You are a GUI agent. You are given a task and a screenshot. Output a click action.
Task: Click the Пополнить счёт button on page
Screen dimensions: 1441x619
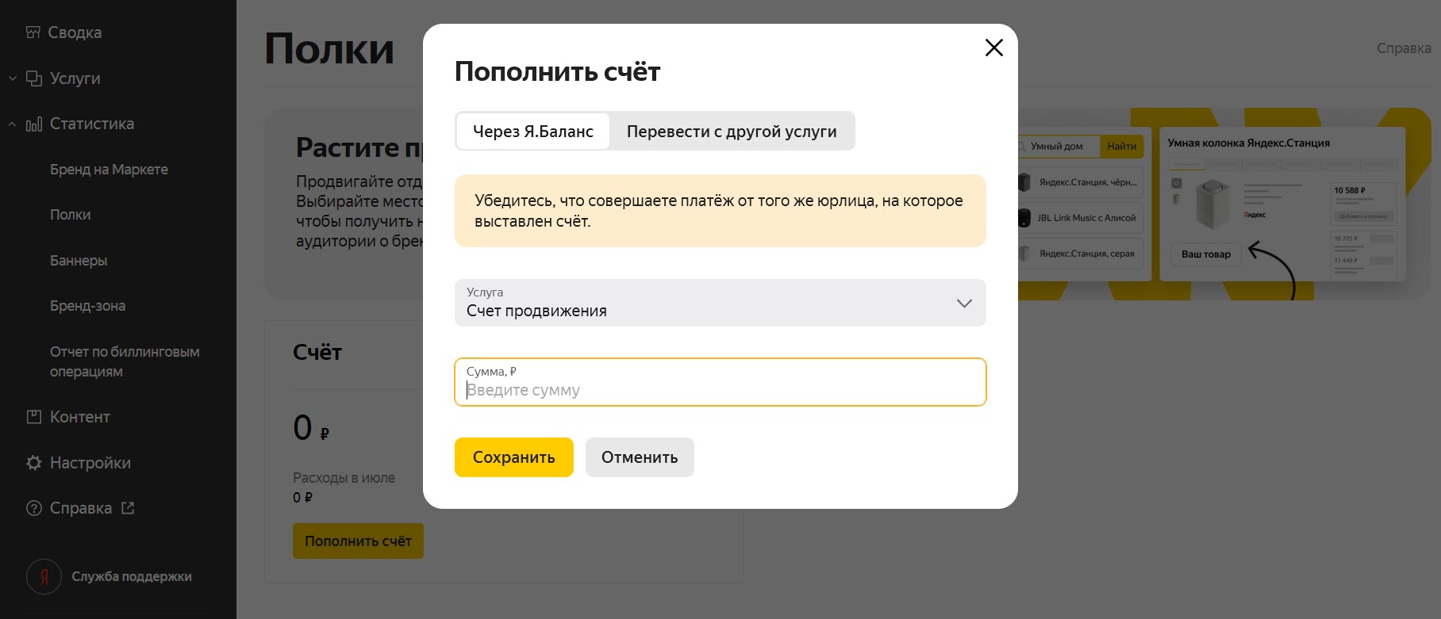coord(358,541)
